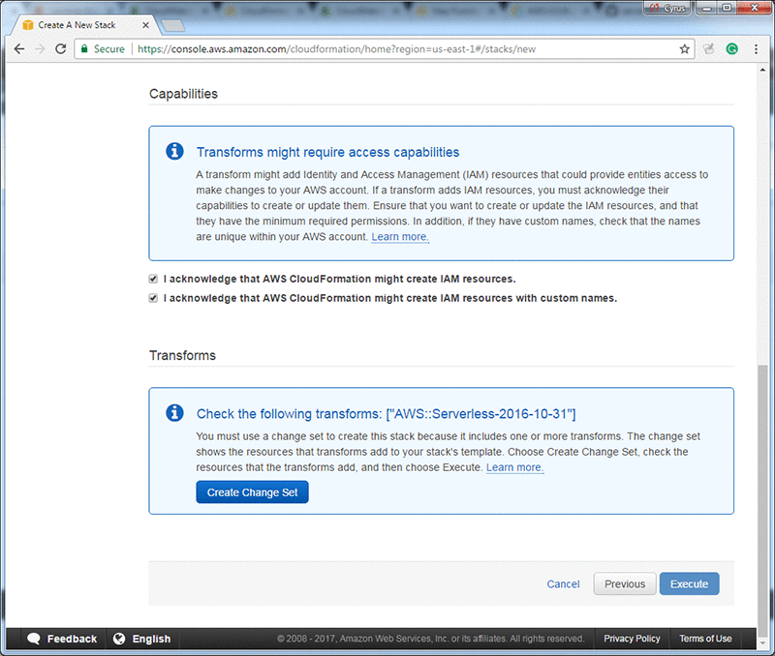Click the globe language icon

[x=119, y=639]
